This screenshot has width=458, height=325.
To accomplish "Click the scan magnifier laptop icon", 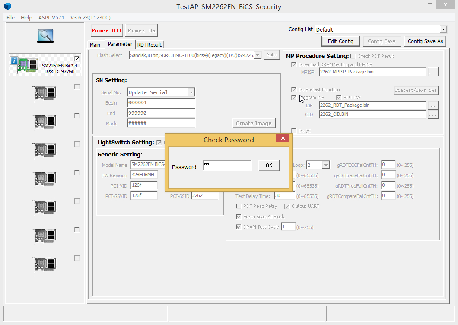I will click(x=45, y=36).
